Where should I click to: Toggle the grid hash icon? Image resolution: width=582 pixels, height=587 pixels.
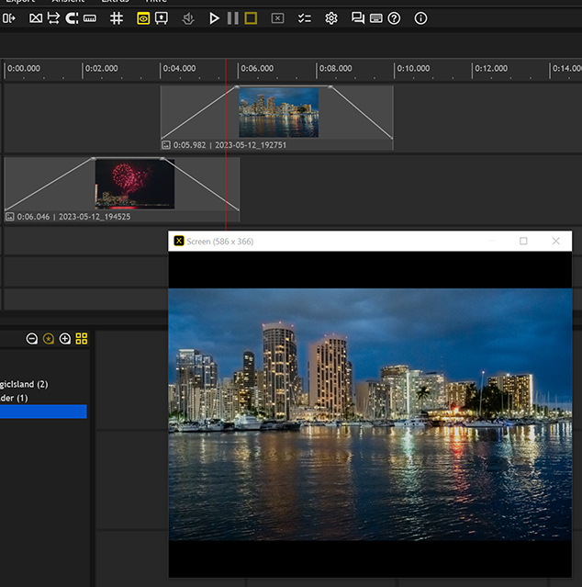pyautogui.click(x=117, y=18)
